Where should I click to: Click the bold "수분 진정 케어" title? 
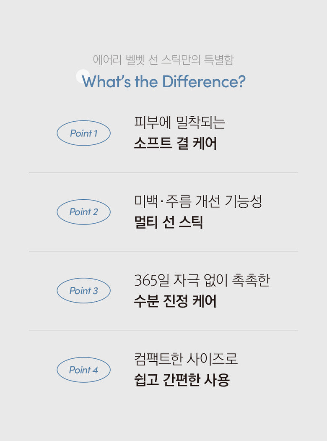point(175,301)
